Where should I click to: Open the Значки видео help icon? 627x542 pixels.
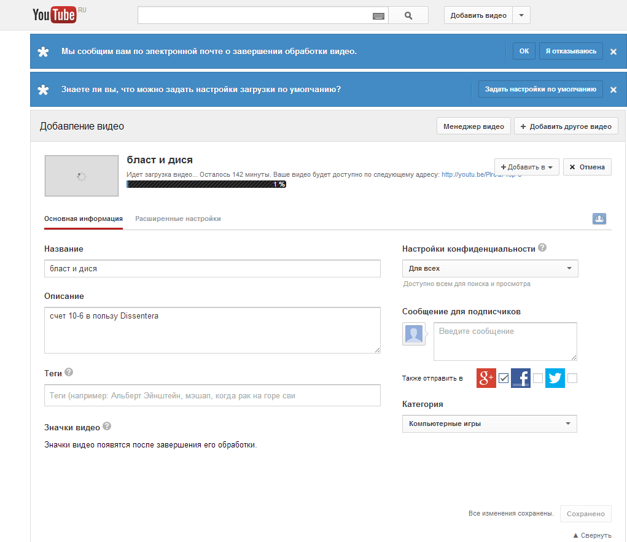107,426
